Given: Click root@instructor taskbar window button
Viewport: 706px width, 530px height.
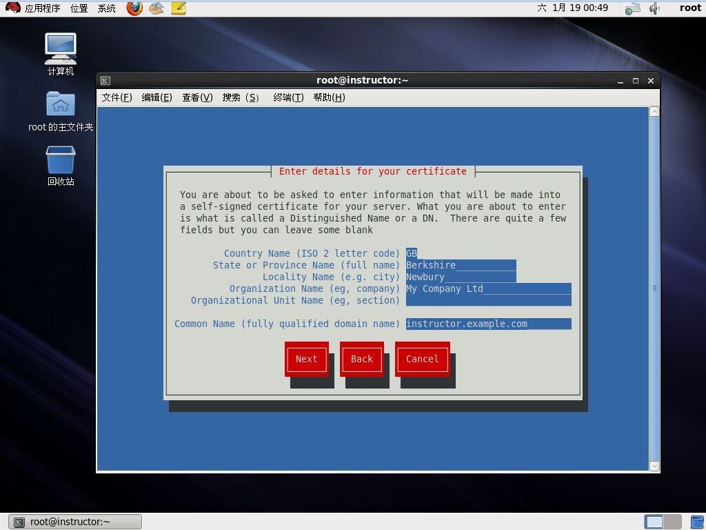Looking at the screenshot, I should pyautogui.click(x=76, y=522).
